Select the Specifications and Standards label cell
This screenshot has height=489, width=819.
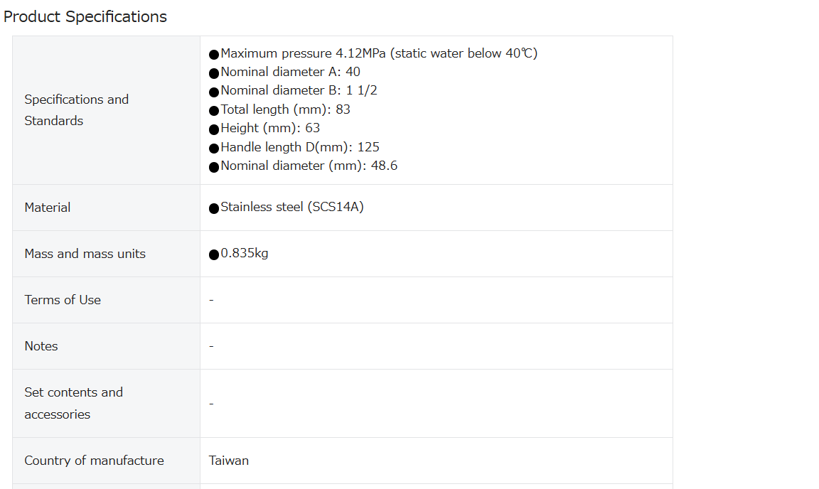click(x=107, y=110)
